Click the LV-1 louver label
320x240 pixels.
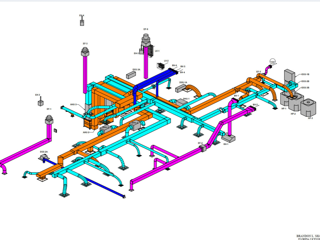[157, 51]
